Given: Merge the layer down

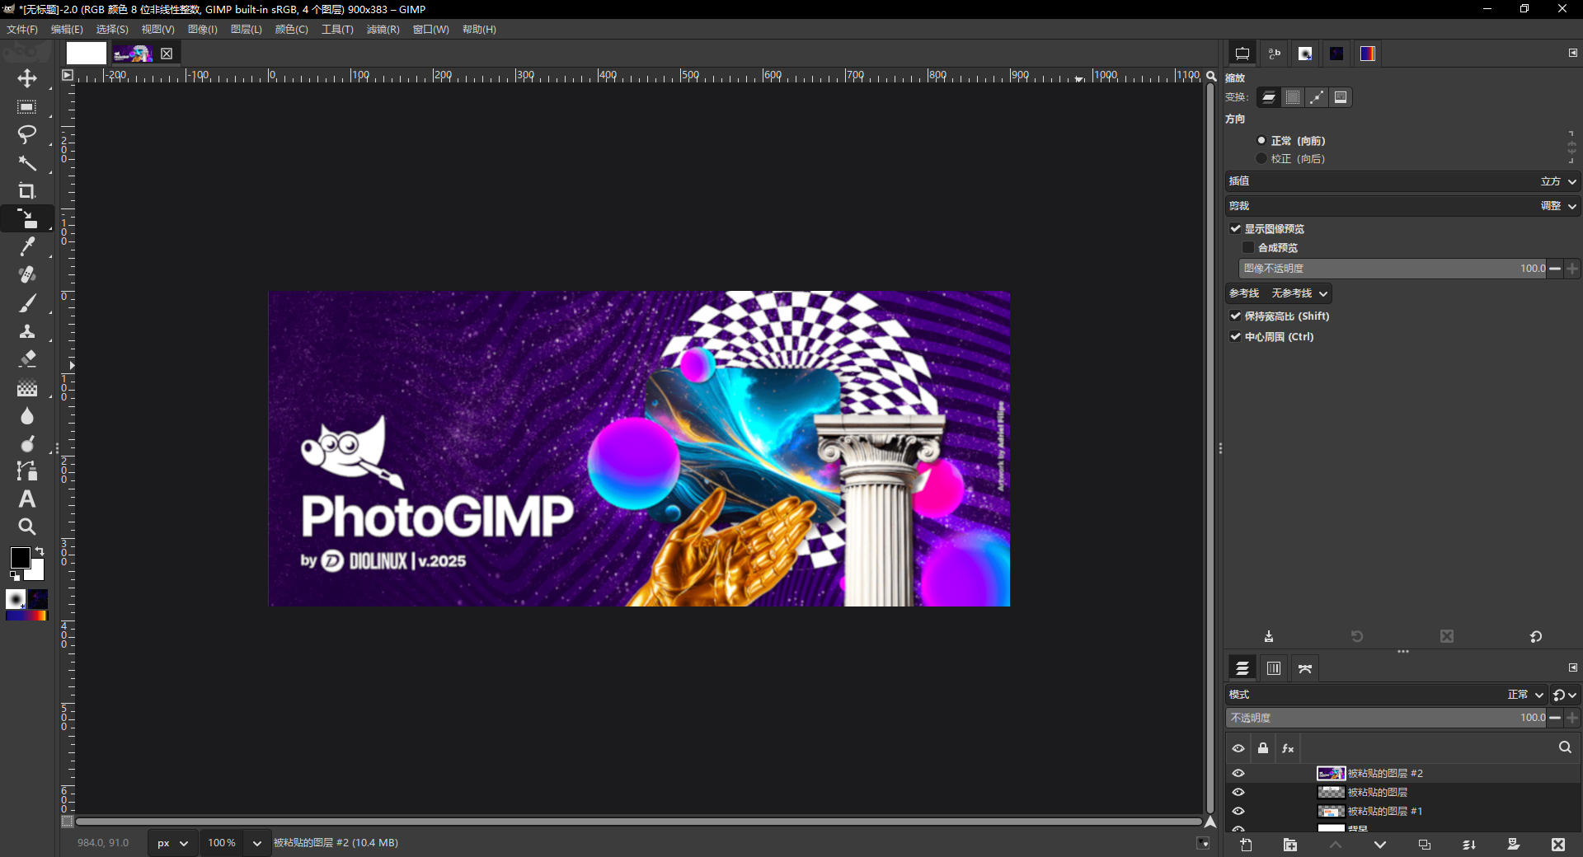Looking at the screenshot, I should [x=1469, y=845].
